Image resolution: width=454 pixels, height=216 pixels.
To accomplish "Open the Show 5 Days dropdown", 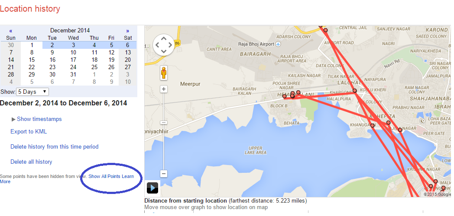I will [x=32, y=92].
